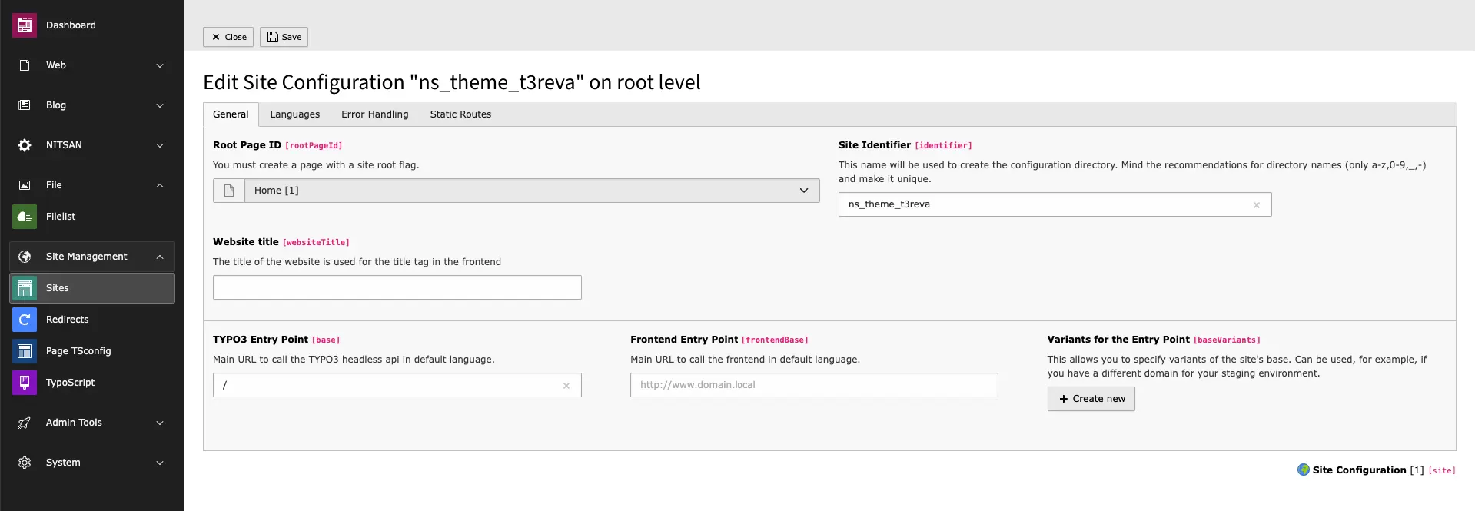This screenshot has height=511, width=1475.
Task: Clear the TYPO3 Entry Point field
Action: [x=566, y=386]
